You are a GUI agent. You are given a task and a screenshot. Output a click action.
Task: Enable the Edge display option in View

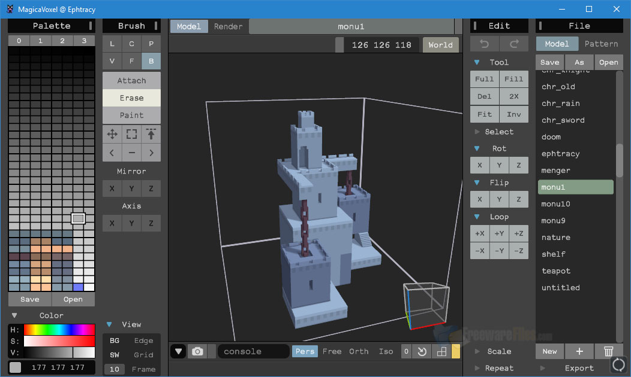tap(144, 340)
